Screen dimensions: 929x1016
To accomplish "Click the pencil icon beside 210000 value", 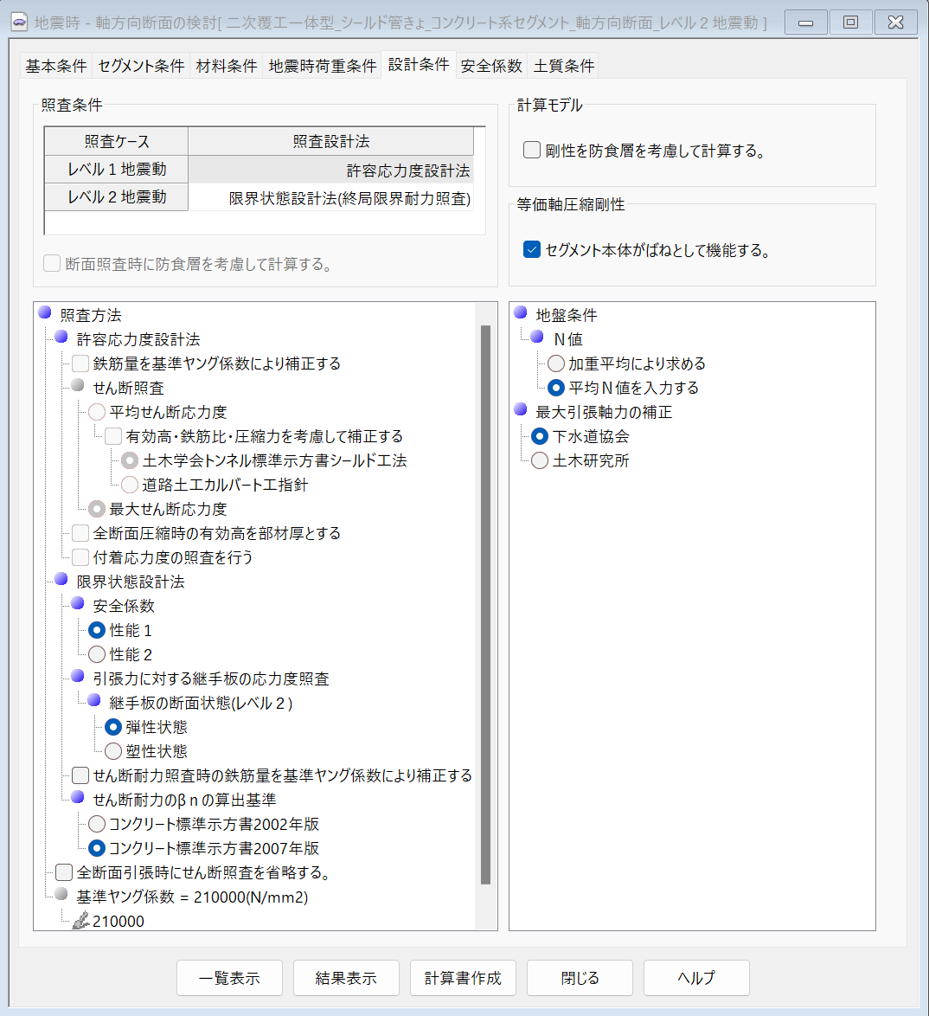I will click(80, 922).
